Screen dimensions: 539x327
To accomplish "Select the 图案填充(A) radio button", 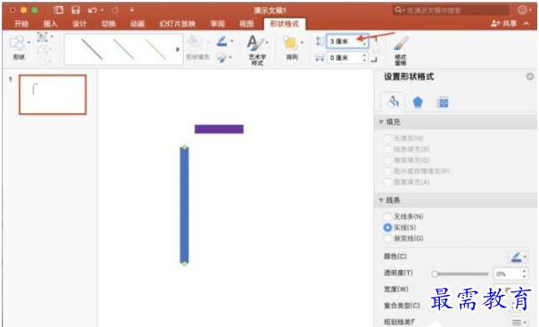I will coord(387,182).
